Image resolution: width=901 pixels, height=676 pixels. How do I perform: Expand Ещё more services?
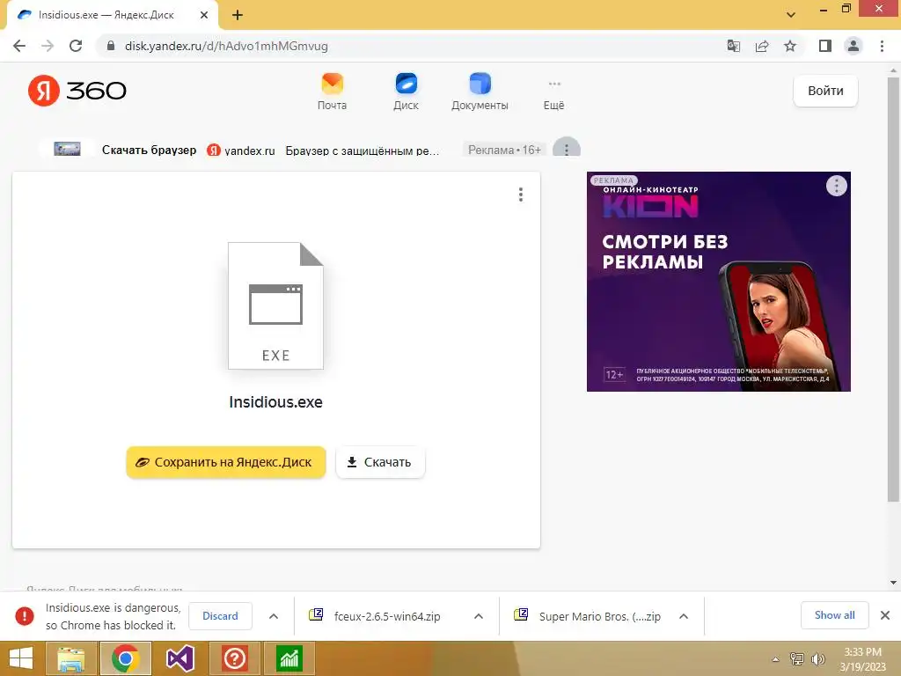(x=554, y=95)
